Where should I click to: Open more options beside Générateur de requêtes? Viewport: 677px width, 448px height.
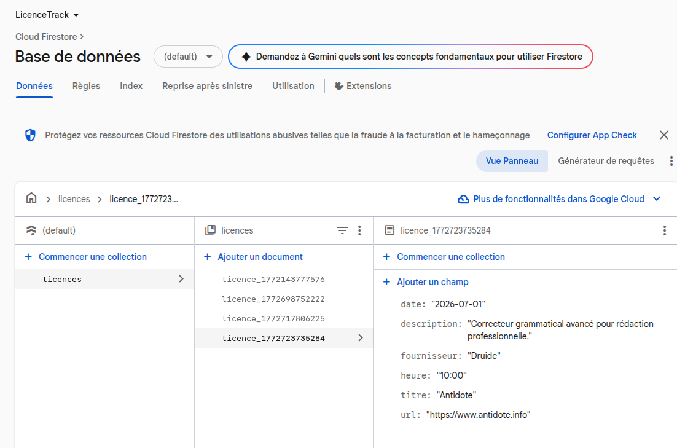tap(670, 161)
